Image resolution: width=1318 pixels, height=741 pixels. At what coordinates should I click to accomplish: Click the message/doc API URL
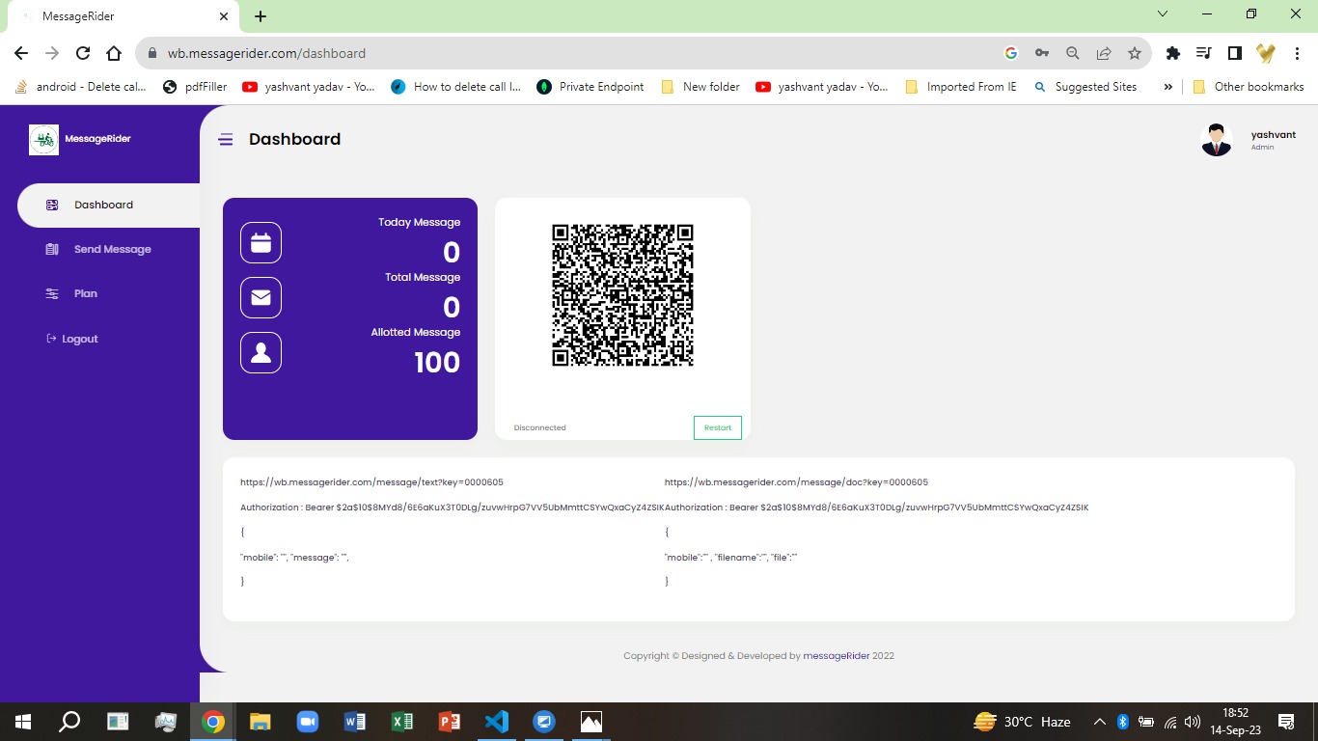tap(796, 481)
